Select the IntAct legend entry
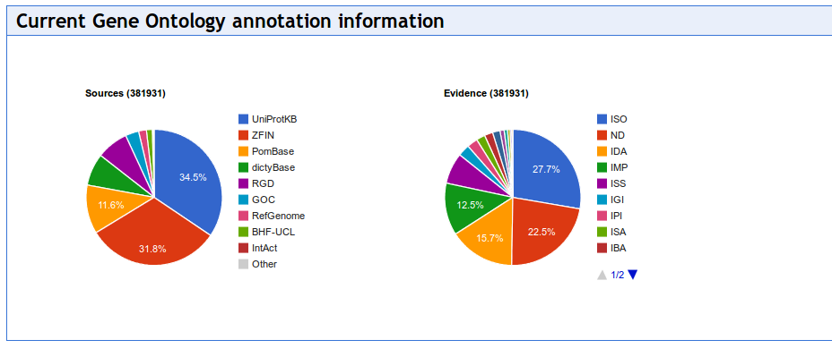The image size is (832, 357). [258, 248]
